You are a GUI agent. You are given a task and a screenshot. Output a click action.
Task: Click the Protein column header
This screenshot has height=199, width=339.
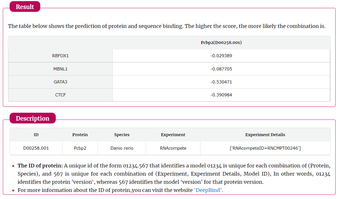[80, 135]
